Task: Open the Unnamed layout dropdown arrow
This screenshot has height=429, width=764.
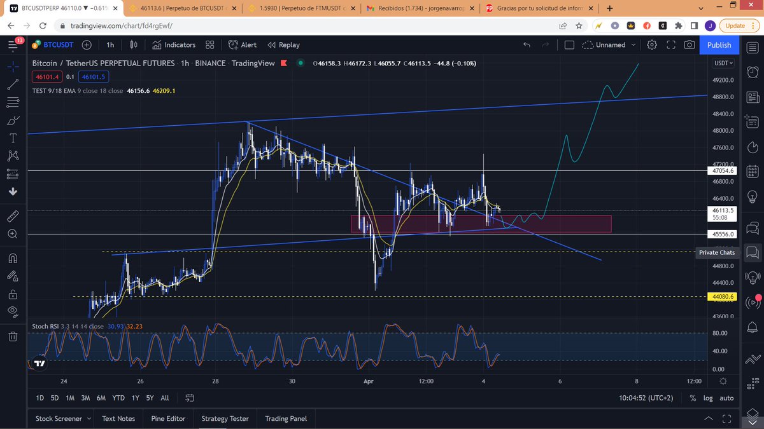Action: point(632,45)
